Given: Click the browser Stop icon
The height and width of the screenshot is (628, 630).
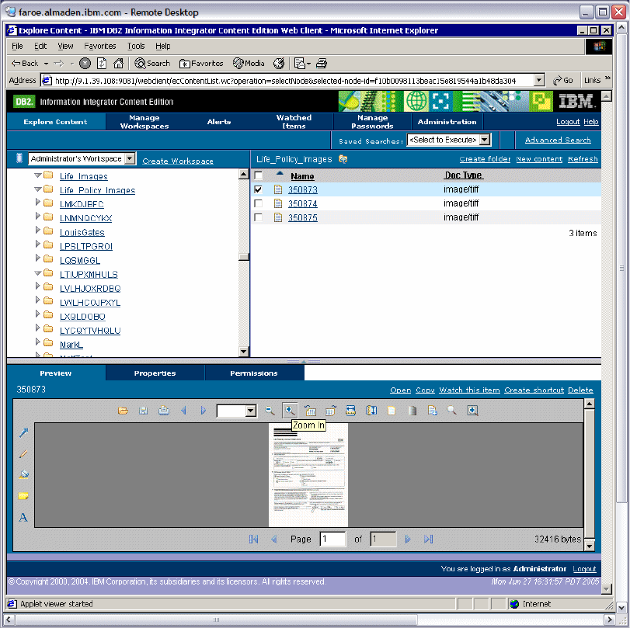Looking at the screenshot, I should pyautogui.click(x=85, y=63).
